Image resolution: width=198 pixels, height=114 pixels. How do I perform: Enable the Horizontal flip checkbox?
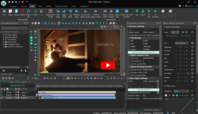pos(167,36)
